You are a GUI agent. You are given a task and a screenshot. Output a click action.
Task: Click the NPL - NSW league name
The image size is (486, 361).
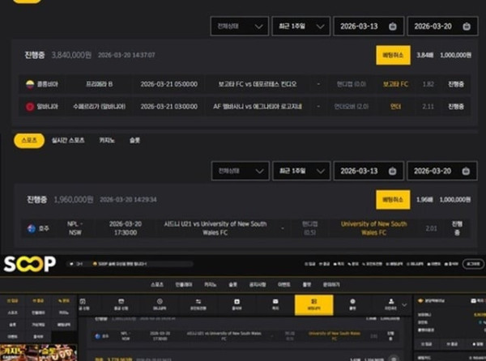pyautogui.click(x=75, y=228)
